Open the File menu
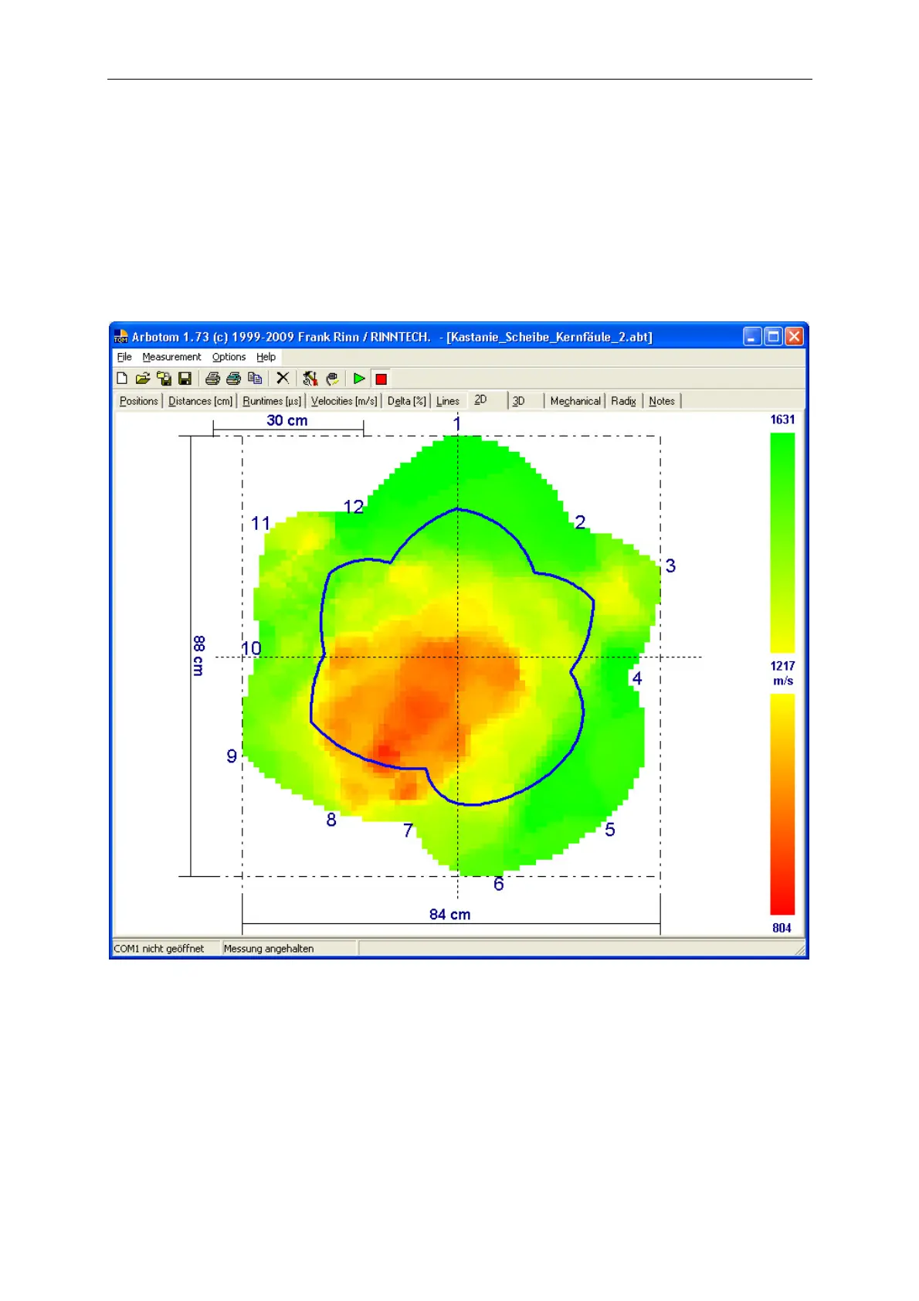The width and height of the screenshot is (919, 1301). point(124,357)
